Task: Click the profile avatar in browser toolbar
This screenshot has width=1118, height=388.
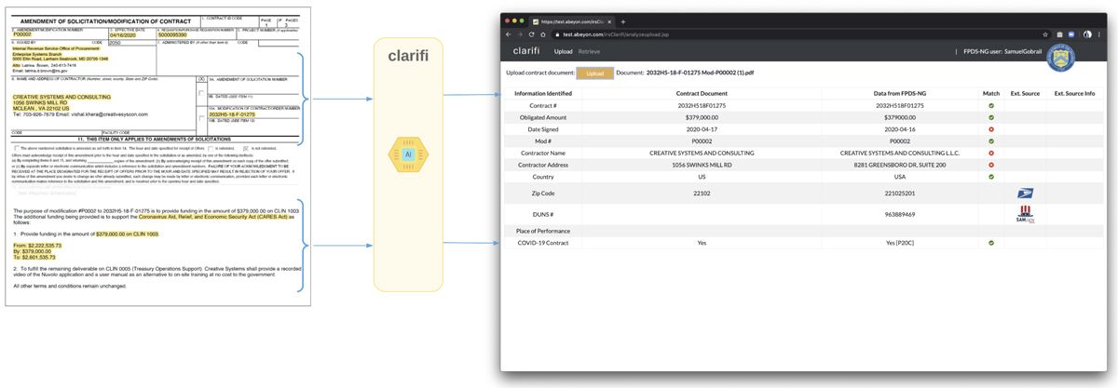Action: coord(1086,33)
